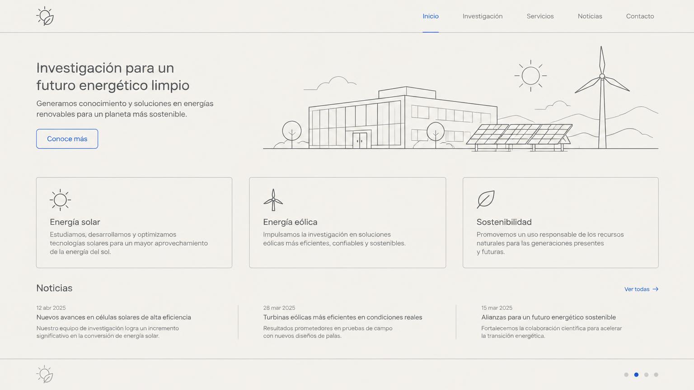Image resolution: width=694 pixels, height=390 pixels.
Task: Click the description starting Impulsamos la investigación
Action: click(334, 239)
